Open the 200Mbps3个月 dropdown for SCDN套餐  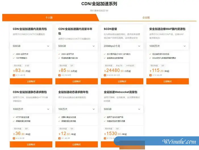click(122, 46)
